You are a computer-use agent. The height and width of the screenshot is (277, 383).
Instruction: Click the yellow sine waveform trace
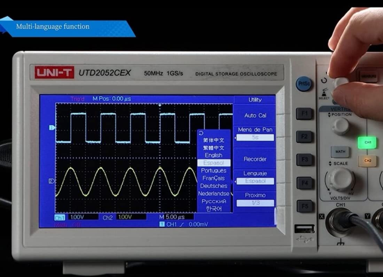(126, 181)
